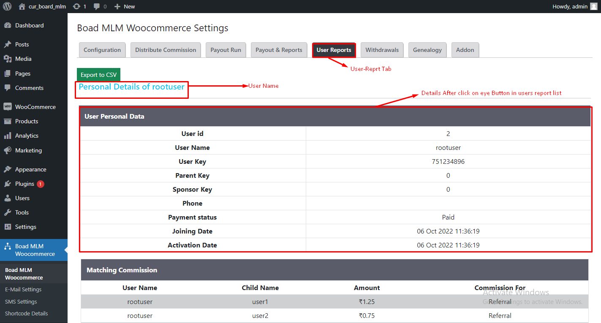601x323 pixels.
Task: Expand the Boad MLM Woocommerce sidebar menu
Action: pos(35,250)
